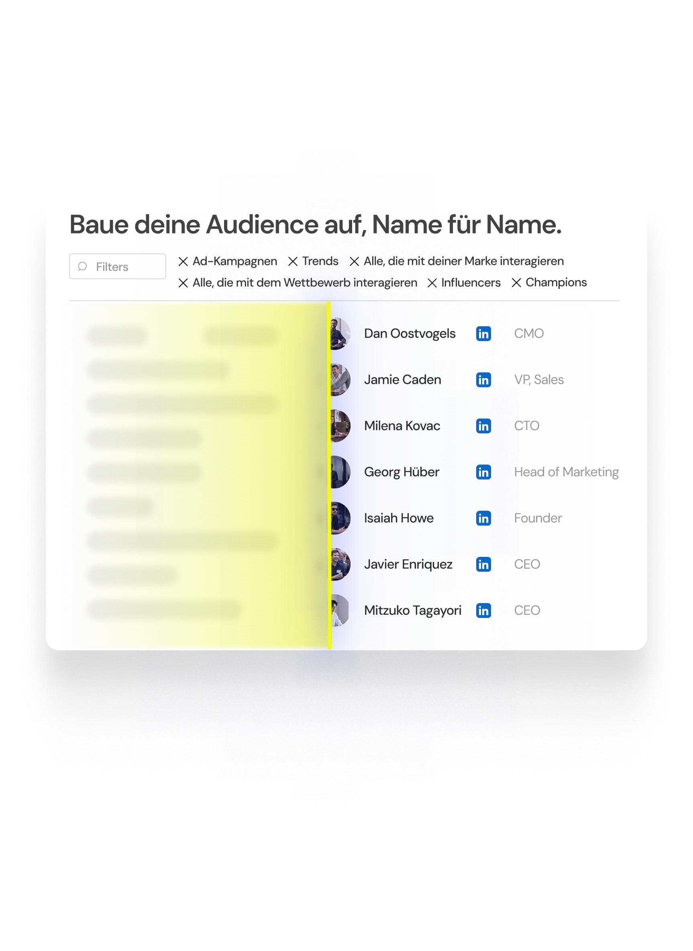Viewport: 693px width, 951px height.
Task: Click Dan Oostvogels' profile photo
Action: point(340,333)
